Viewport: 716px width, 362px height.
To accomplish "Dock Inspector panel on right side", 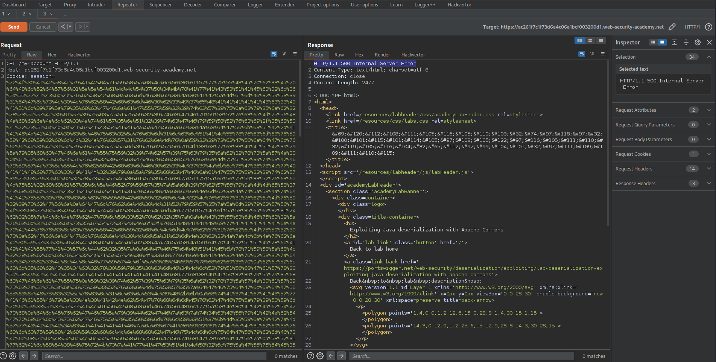I will tap(662, 42).
